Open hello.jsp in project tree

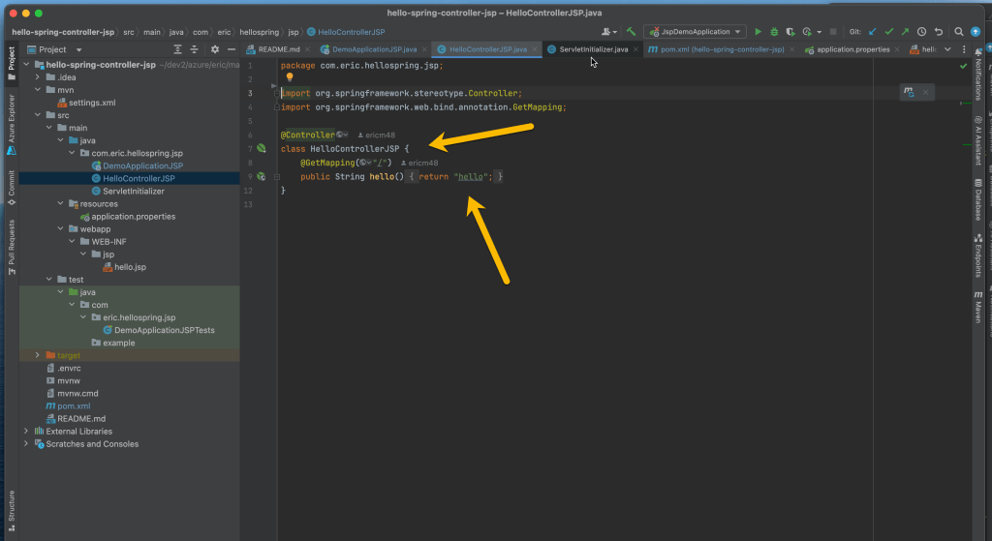[x=130, y=267]
